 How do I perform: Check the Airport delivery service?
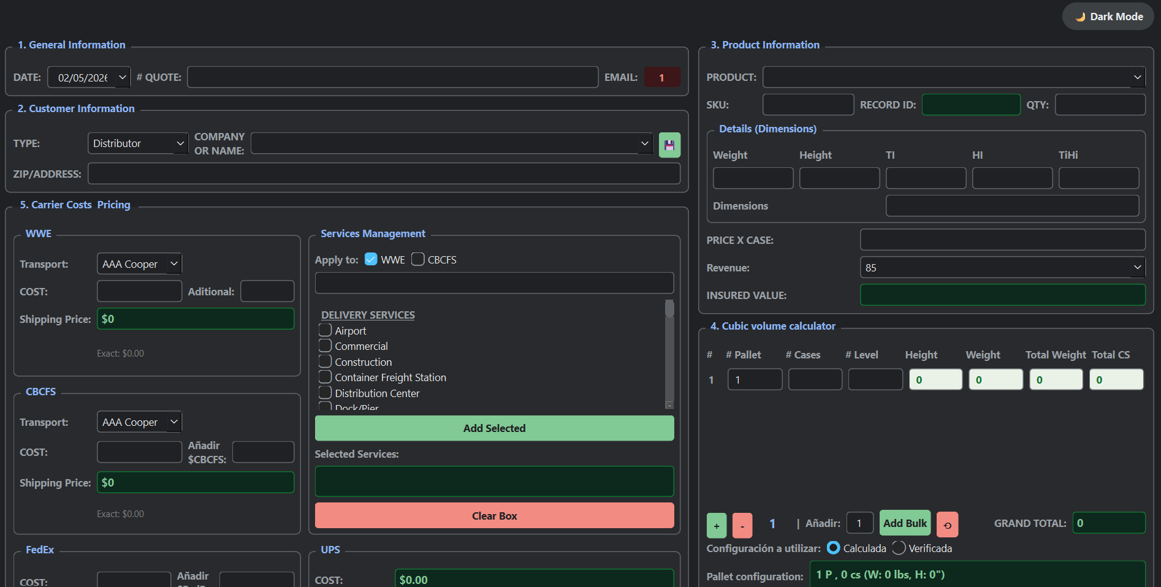click(325, 330)
